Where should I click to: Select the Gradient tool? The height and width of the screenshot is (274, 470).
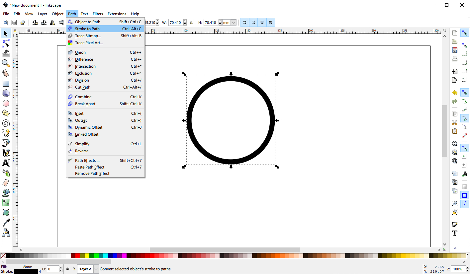pyautogui.click(x=6, y=203)
